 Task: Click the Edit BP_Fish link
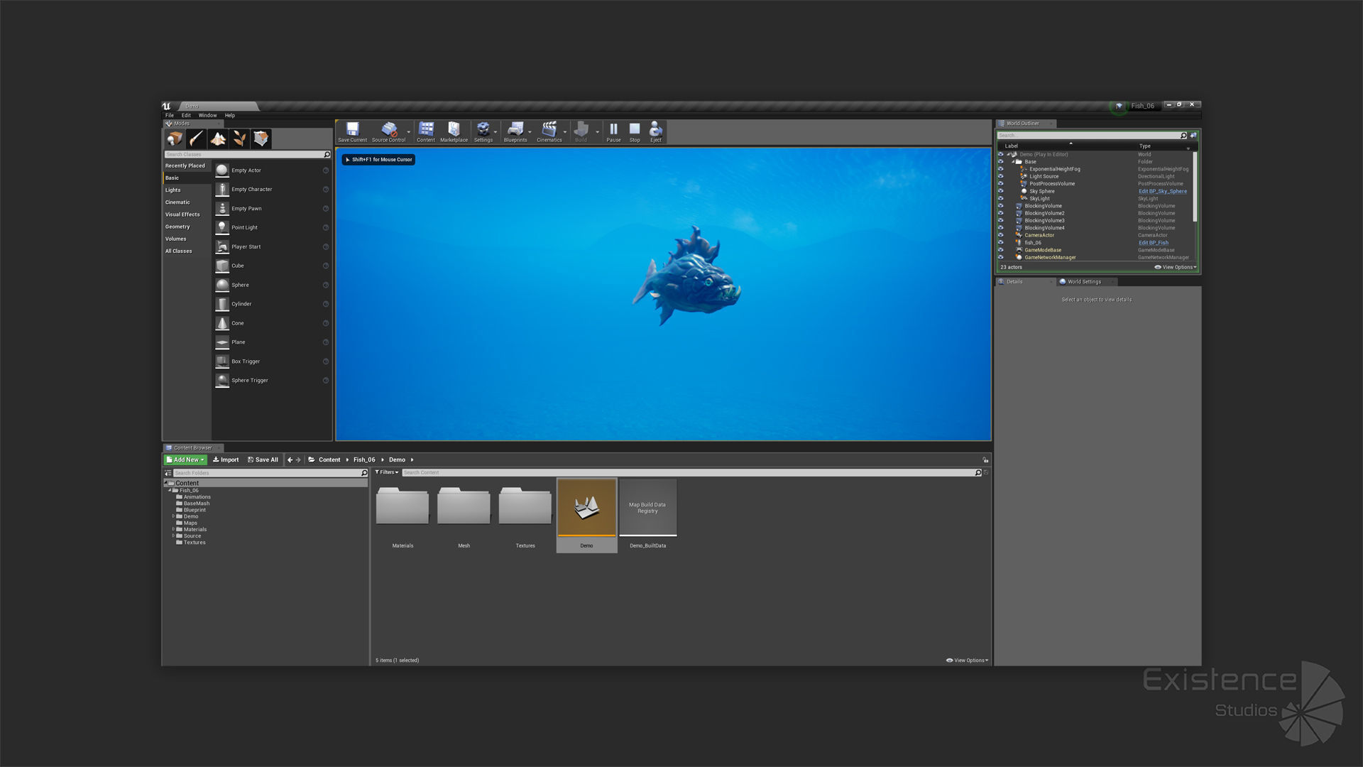1154,243
